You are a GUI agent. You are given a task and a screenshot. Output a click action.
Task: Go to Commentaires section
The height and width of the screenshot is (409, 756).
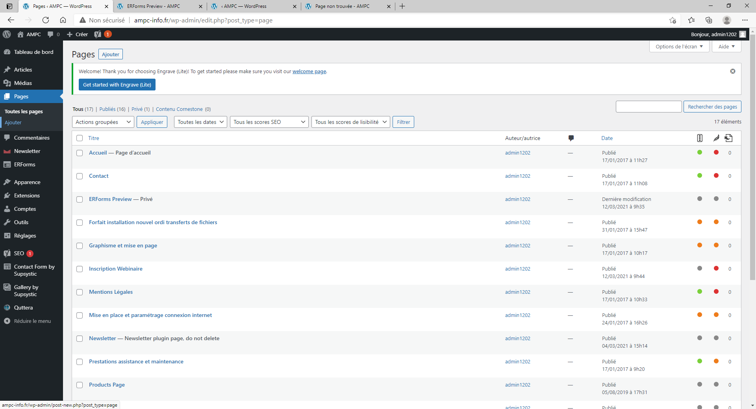coord(31,138)
